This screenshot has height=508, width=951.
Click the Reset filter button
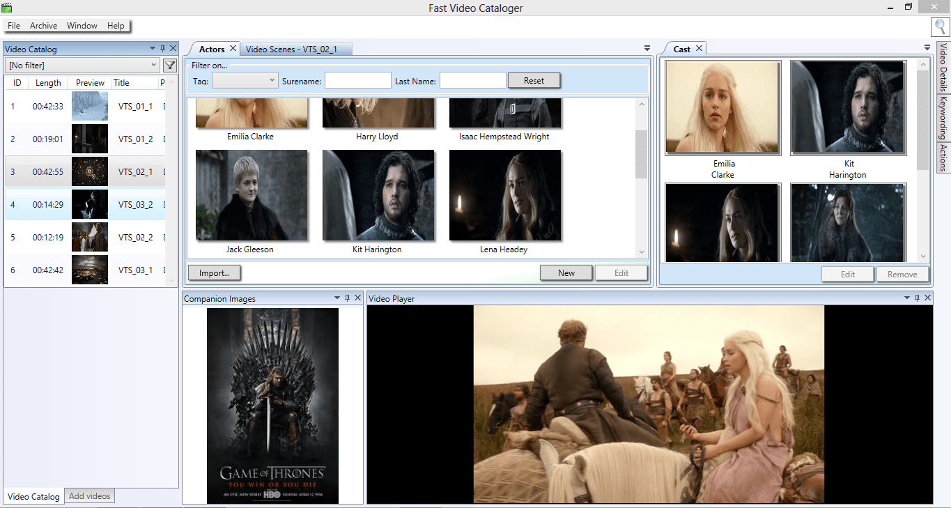(534, 81)
